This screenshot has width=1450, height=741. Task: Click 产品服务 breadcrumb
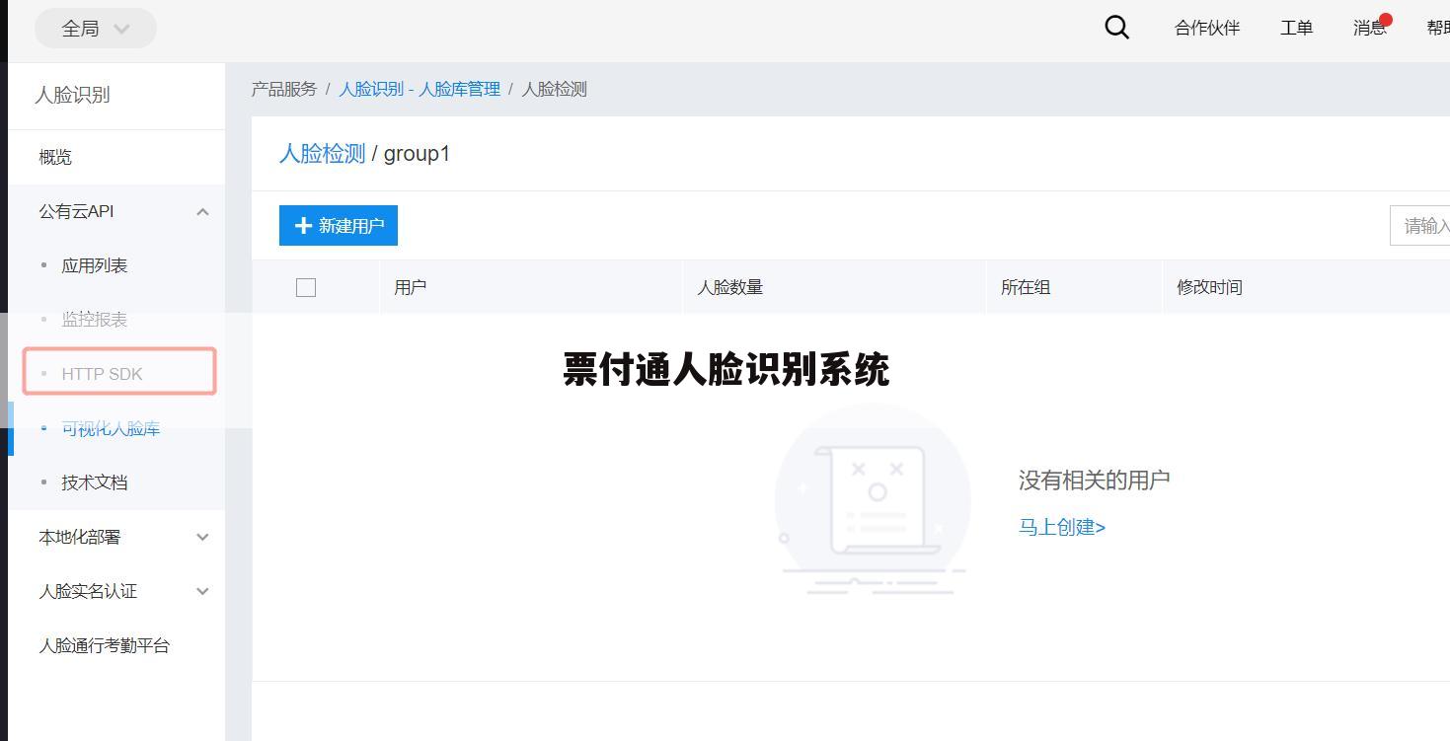pyautogui.click(x=284, y=89)
